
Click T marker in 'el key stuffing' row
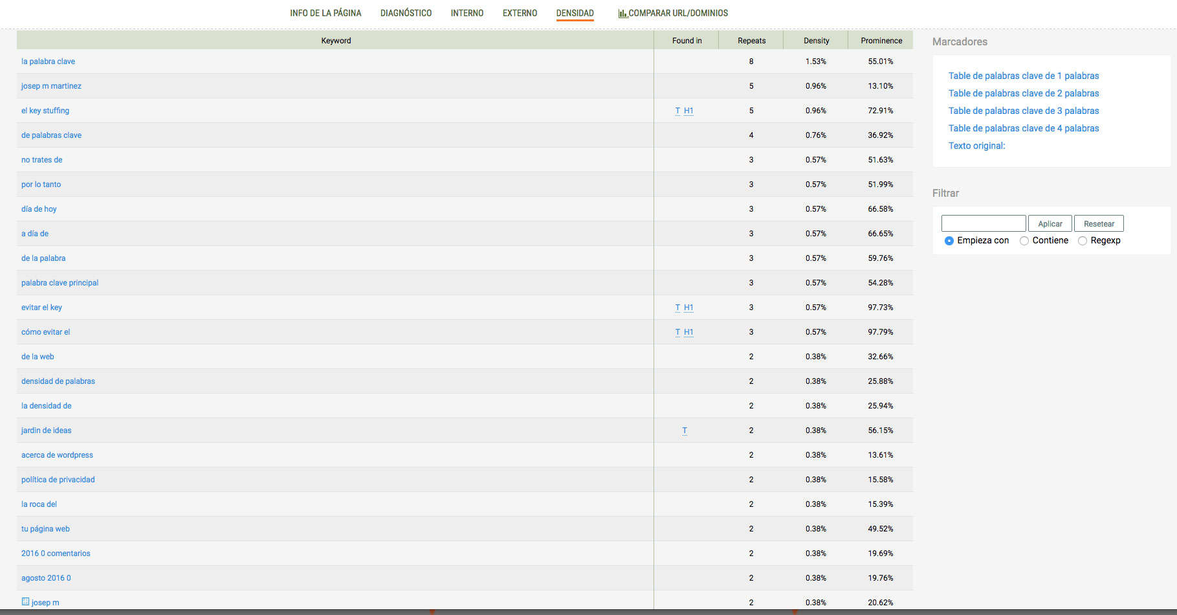[x=677, y=111]
